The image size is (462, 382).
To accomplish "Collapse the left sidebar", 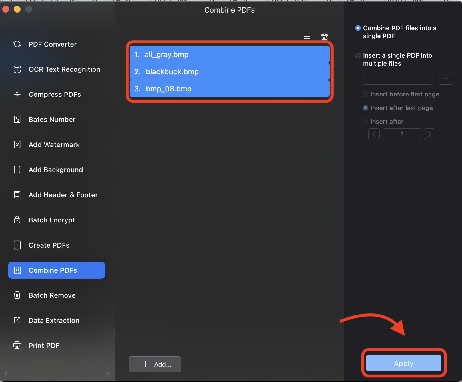I will (x=109, y=373).
